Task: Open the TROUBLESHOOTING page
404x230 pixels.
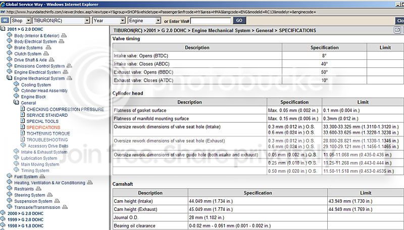Action: (46, 139)
